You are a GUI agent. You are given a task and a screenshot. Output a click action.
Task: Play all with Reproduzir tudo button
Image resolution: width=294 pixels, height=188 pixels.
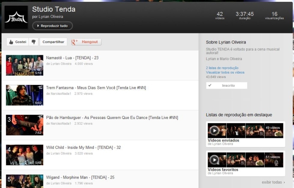click(x=53, y=26)
